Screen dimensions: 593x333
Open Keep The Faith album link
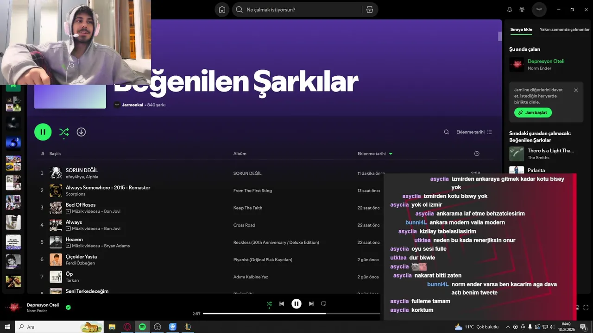(x=247, y=208)
